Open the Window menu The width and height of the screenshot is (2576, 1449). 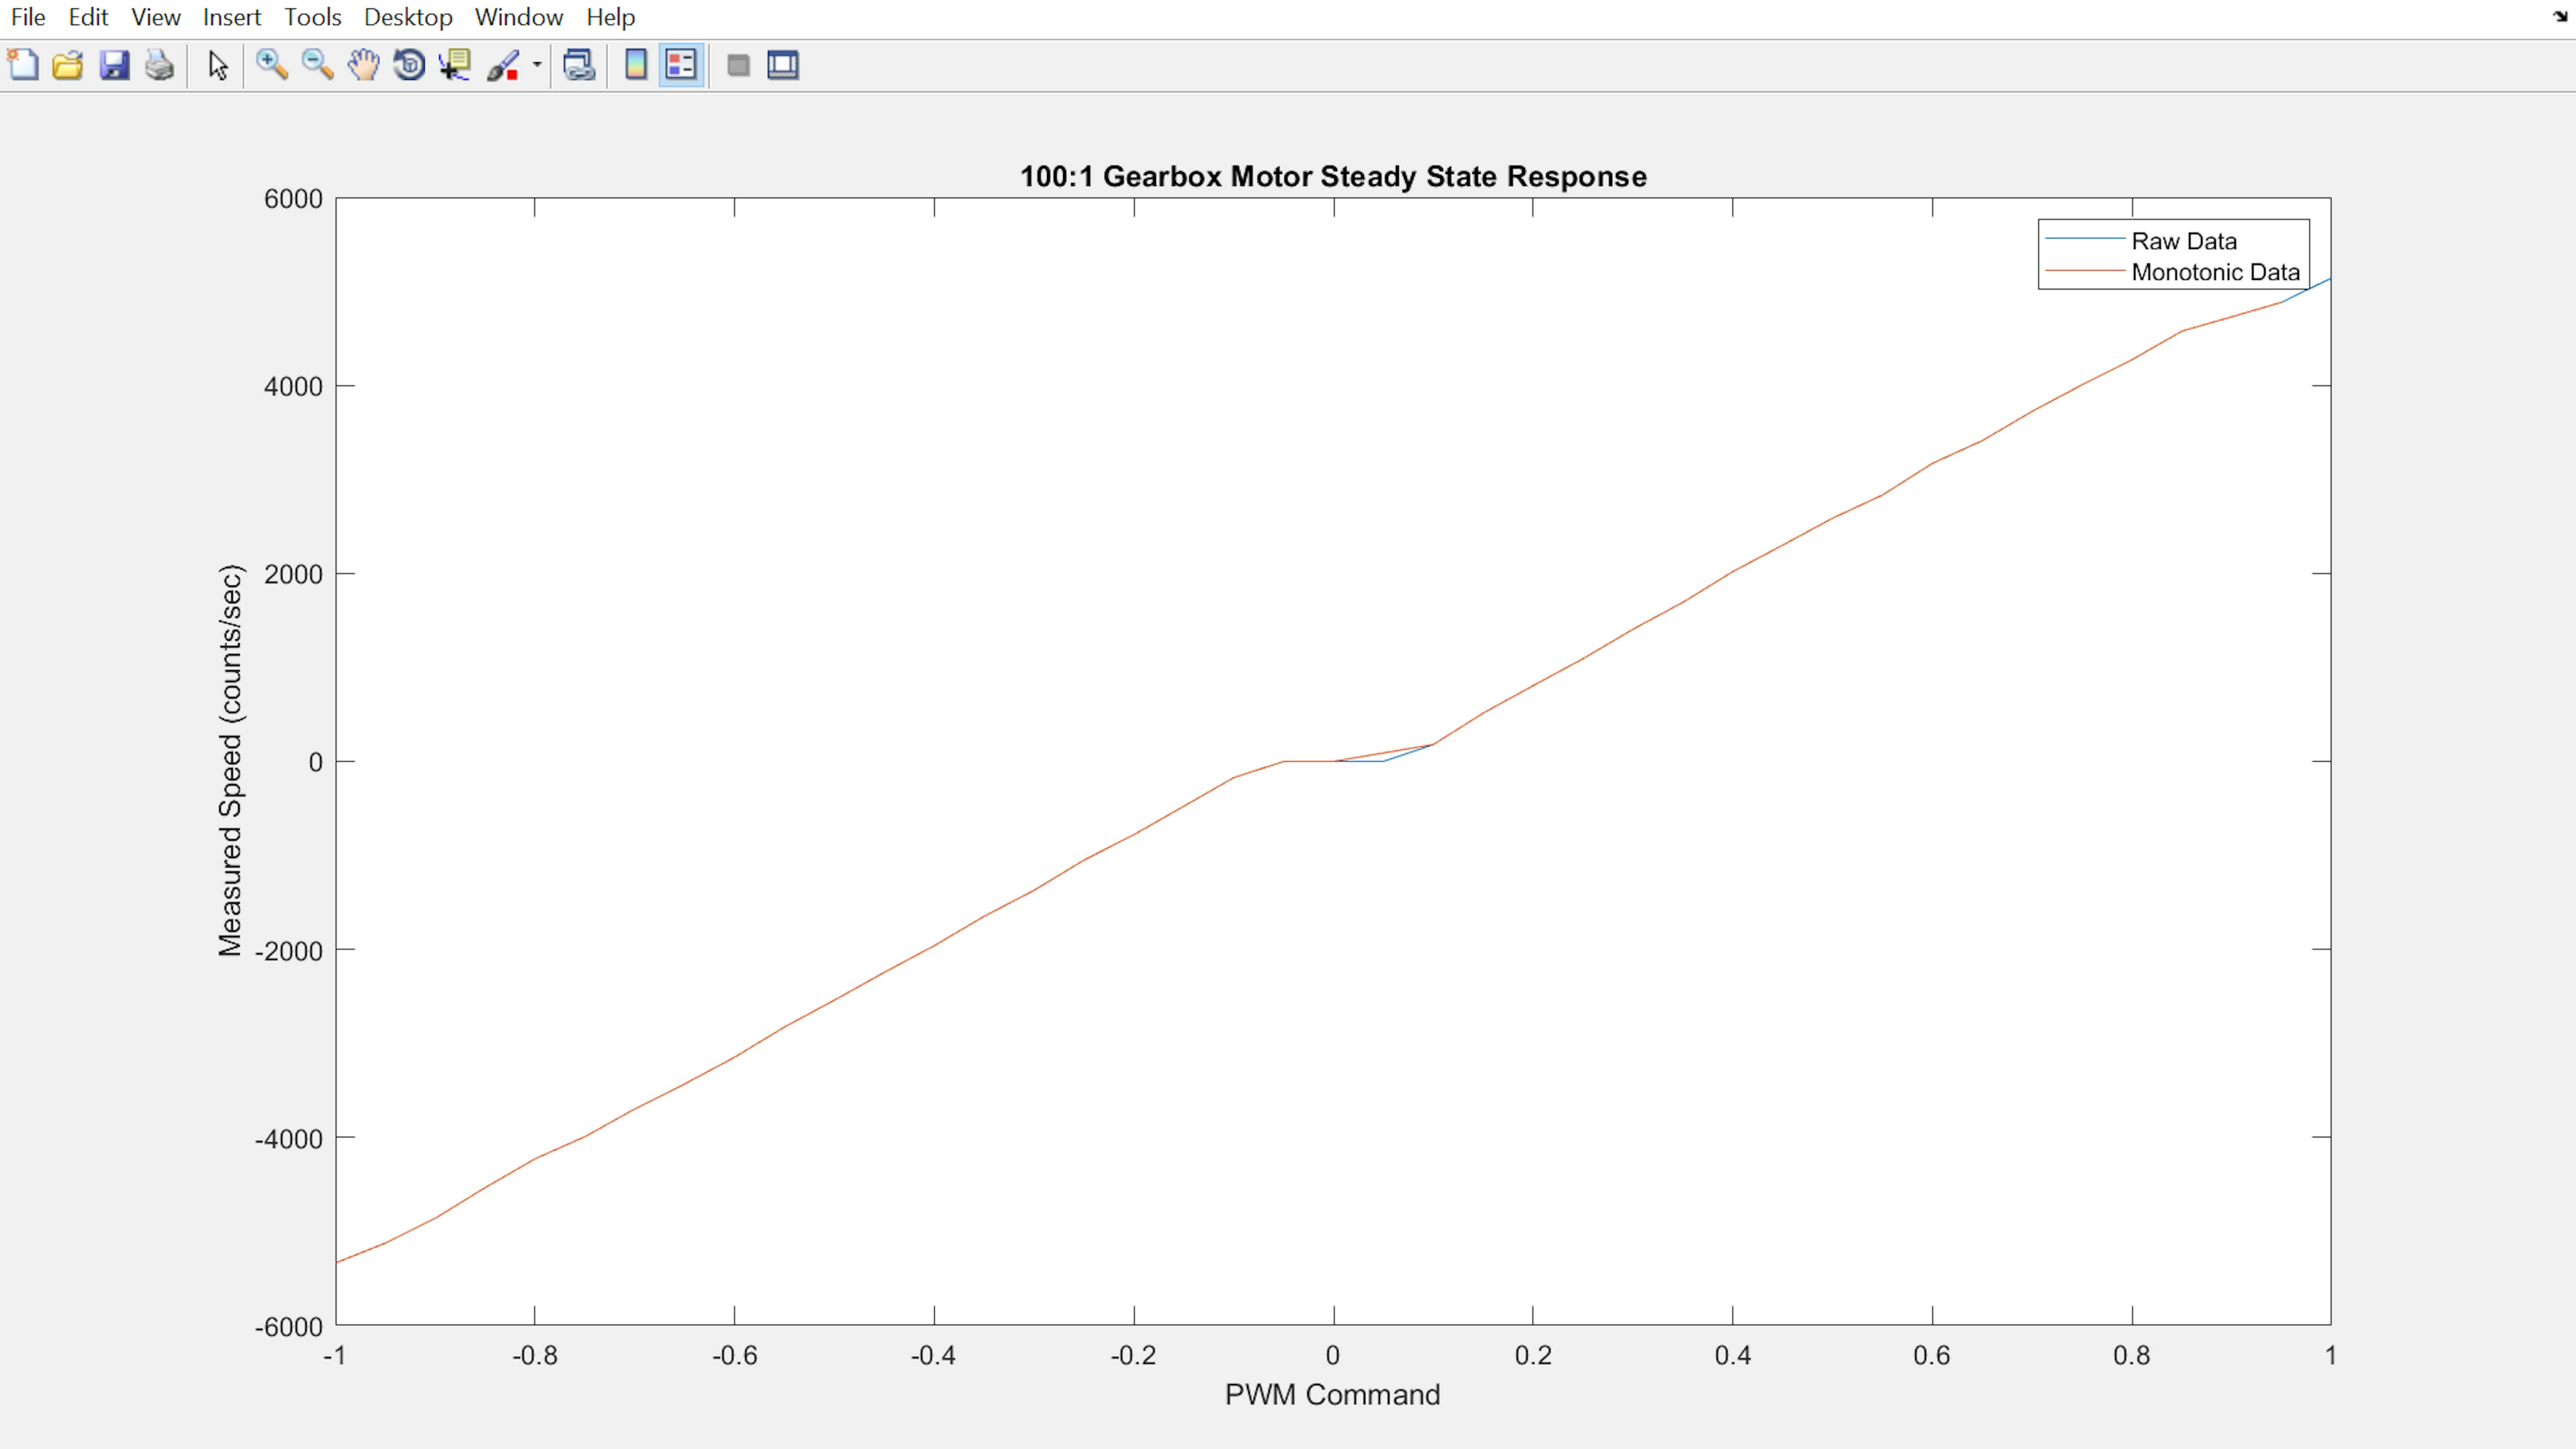pyautogui.click(x=519, y=17)
